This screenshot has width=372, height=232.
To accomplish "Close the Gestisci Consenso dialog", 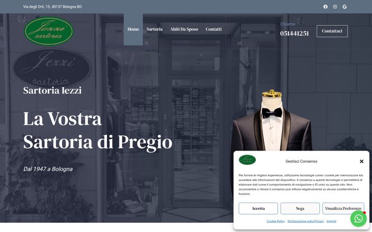I will (x=362, y=161).
